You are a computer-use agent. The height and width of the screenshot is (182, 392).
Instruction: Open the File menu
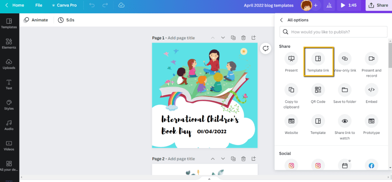pos(39,5)
